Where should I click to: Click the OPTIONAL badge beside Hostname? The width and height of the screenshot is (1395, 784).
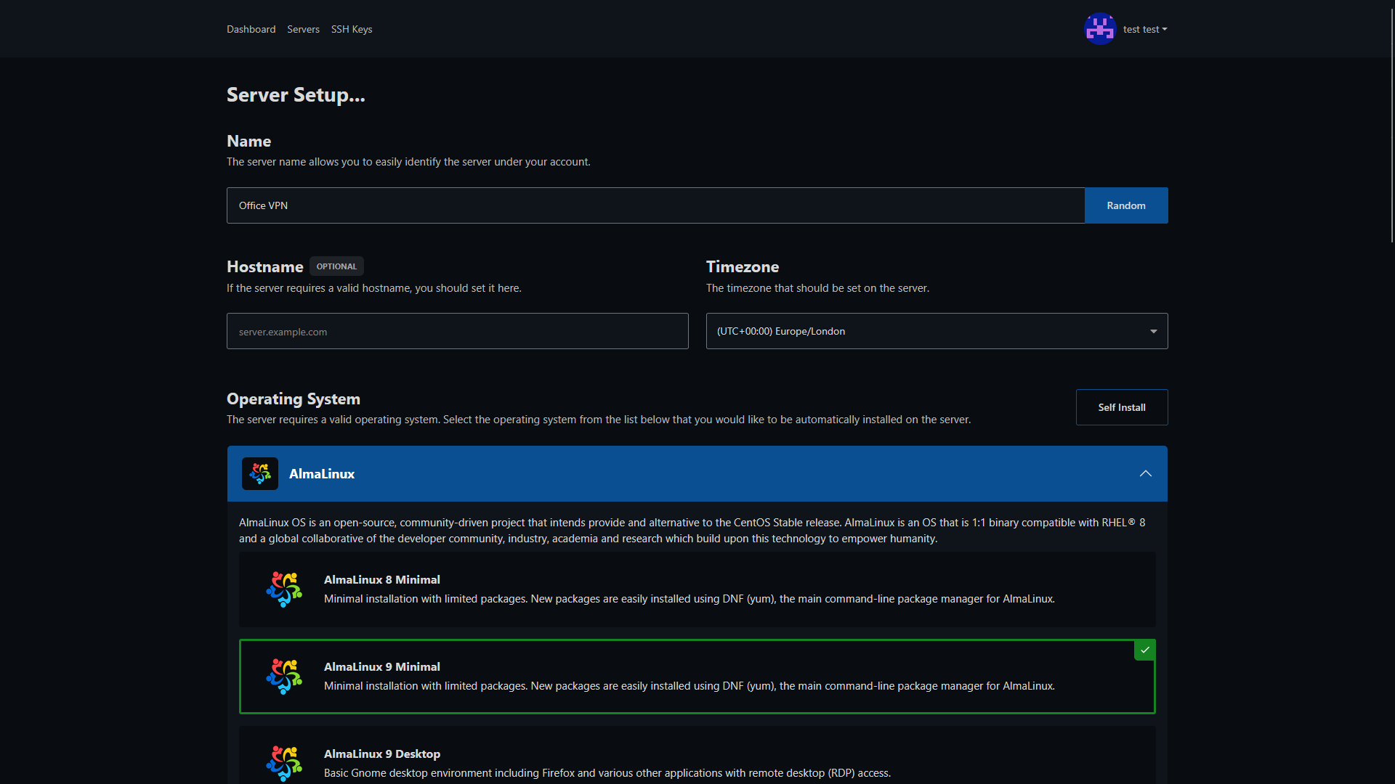pos(336,266)
